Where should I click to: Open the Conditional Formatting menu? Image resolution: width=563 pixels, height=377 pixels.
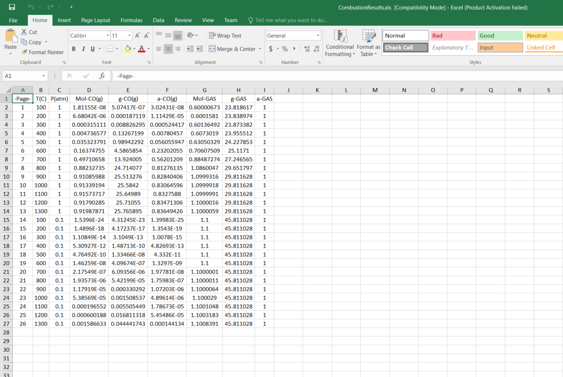coord(340,44)
